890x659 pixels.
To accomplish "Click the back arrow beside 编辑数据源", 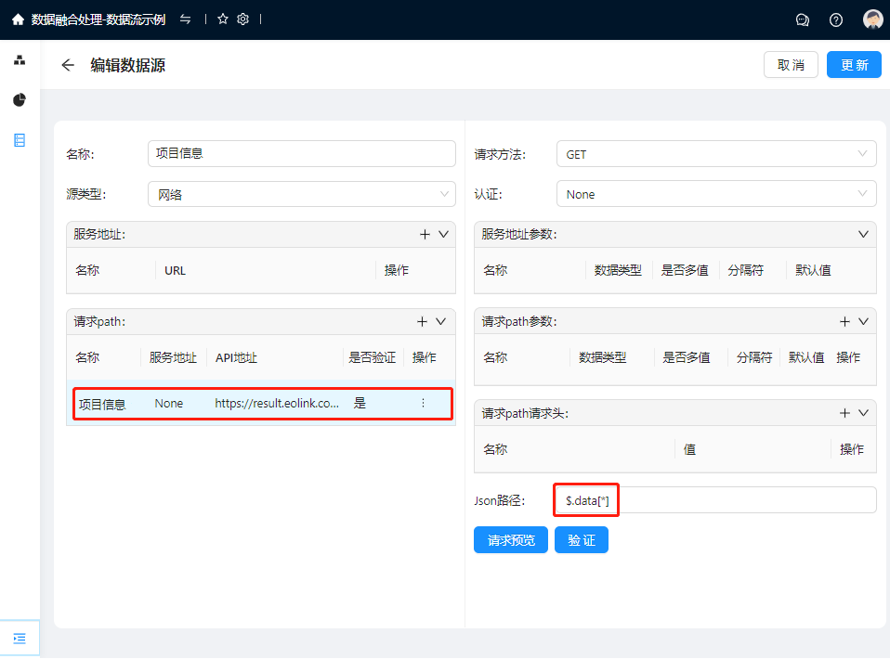I will (68, 65).
